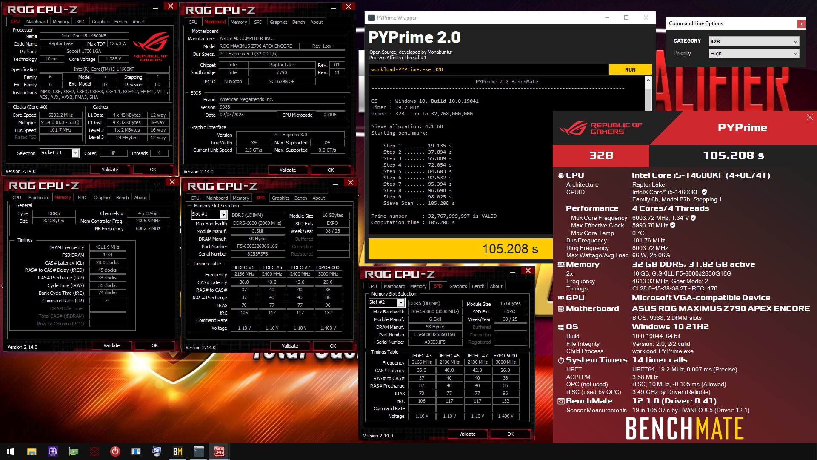
Task: Click the CAS# Latency value 28.0 clocks
Action: (x=108, y=262)
